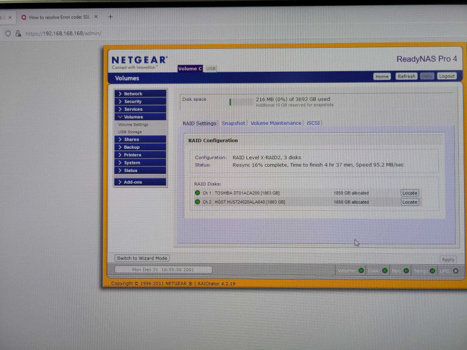Click the Help button

(x=427, y=76)
